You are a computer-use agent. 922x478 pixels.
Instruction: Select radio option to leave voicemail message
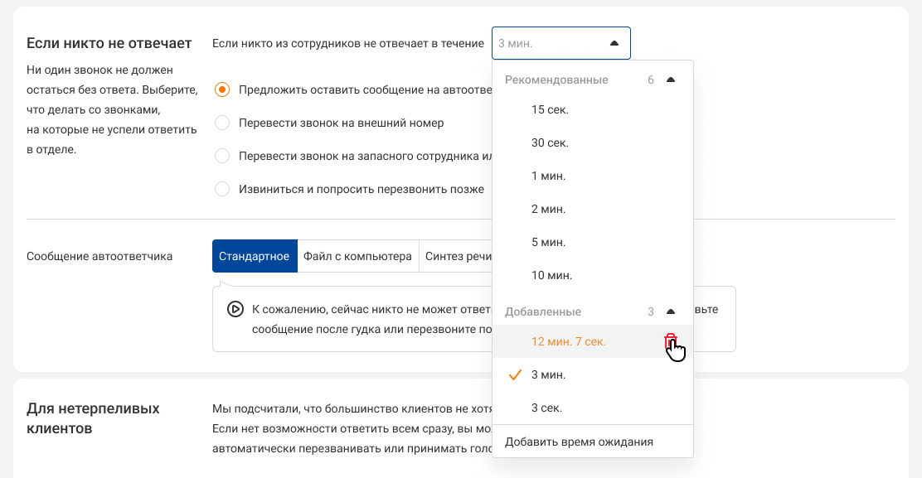click(x=221, y=89)
